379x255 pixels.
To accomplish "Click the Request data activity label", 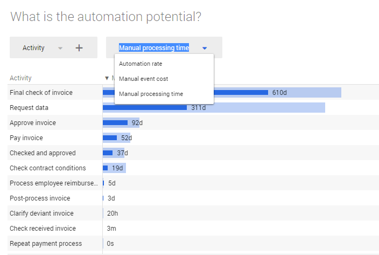I will click(x=29, y=108).
